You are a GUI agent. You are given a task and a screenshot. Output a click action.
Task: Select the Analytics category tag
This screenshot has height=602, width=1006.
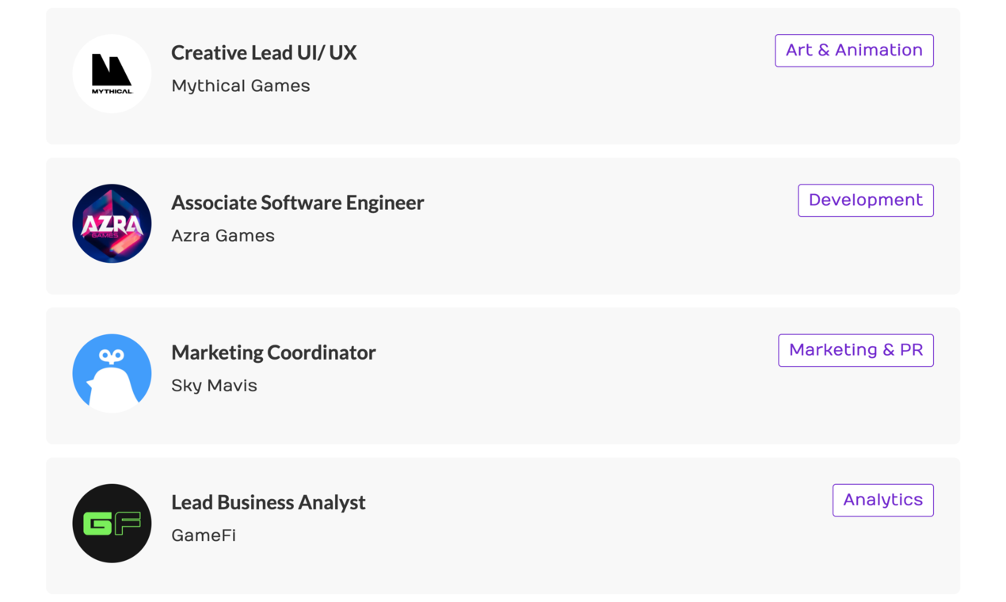pyautogui.click(x=882, y=500)
